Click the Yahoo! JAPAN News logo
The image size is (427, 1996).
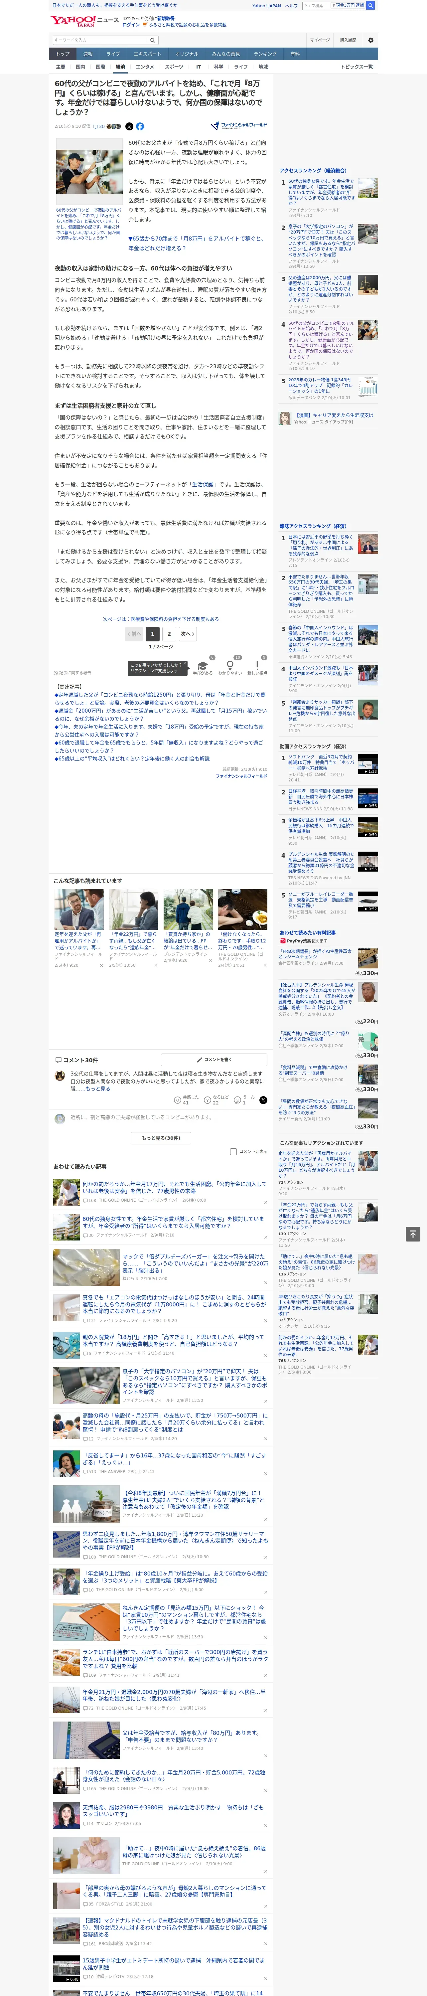pyautogui.click(x=84, y=21)
